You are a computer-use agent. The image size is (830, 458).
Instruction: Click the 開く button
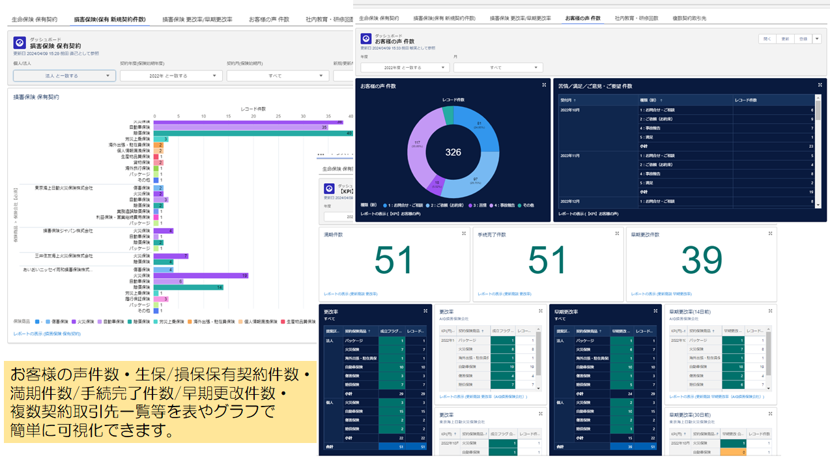tap(767, 39)
